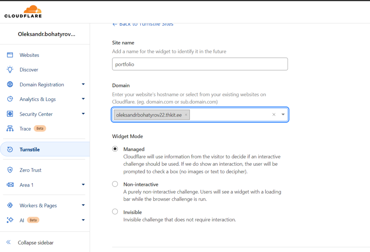Click the Websites sidebar icon
The image size is (370, 252).
tap(10, 55)
